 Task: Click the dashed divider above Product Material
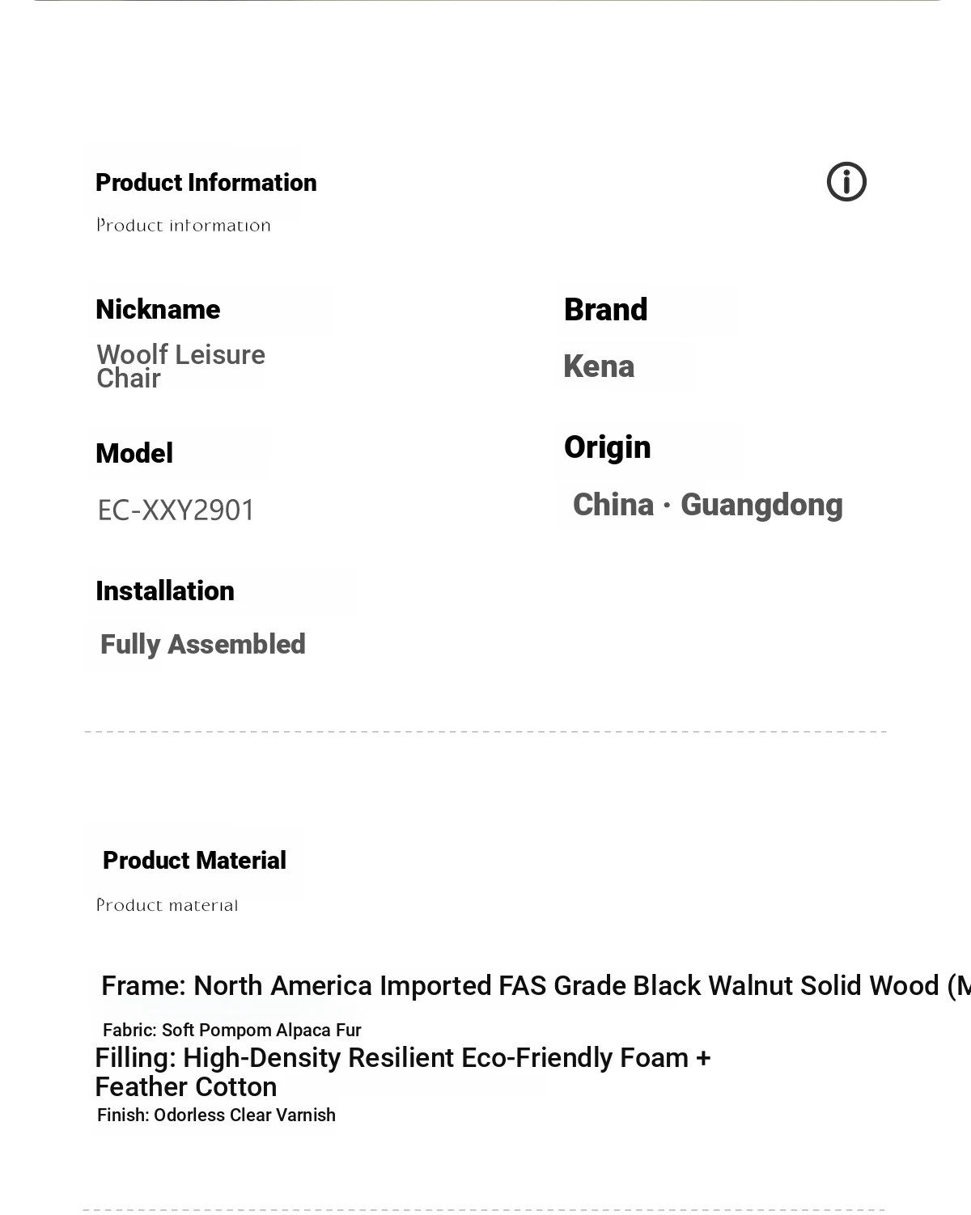click(x=485, y=731)
